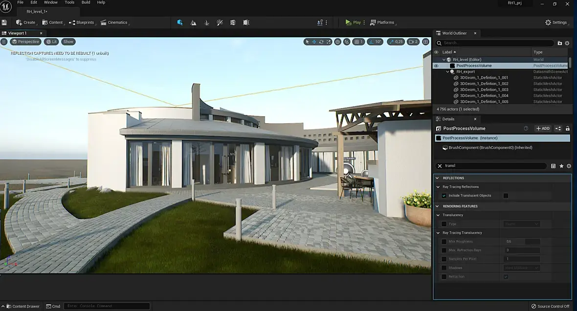This screenshot has height=311, width=577.
Task: Enable override checkbox for Max. Refraction Rays
Action: [444, 250]
